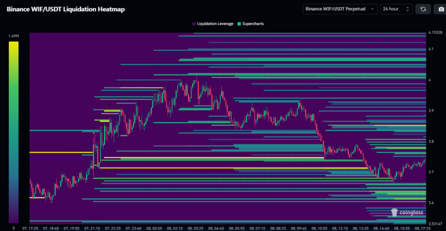Click the purple Liquidation Leverage legend swatch
The height and width of the screenshot is (231, 446).
(194, 24)
